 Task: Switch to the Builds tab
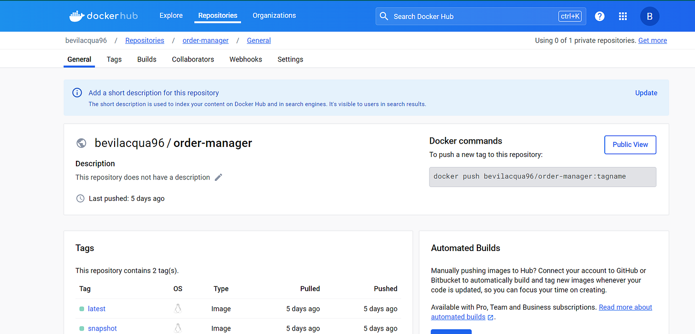[x=147, y=59]
